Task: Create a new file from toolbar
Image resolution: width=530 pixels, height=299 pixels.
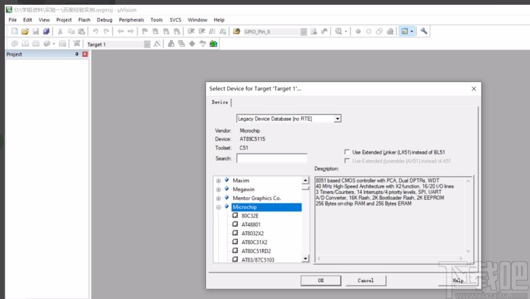Action: (x=14, y=31)
